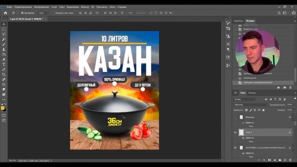Viewport: 297px width, 167px height.
Task: Select the Clone Stamp tool
Action: (4, 49)
